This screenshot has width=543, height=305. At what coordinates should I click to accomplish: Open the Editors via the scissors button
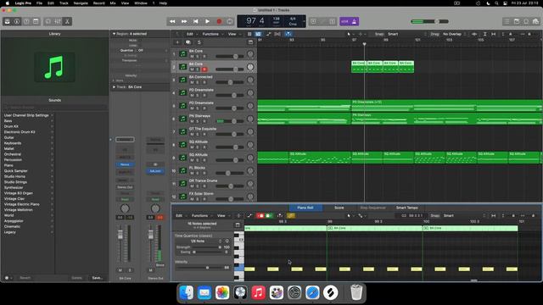pyautogui.click(x=67, y=21)
